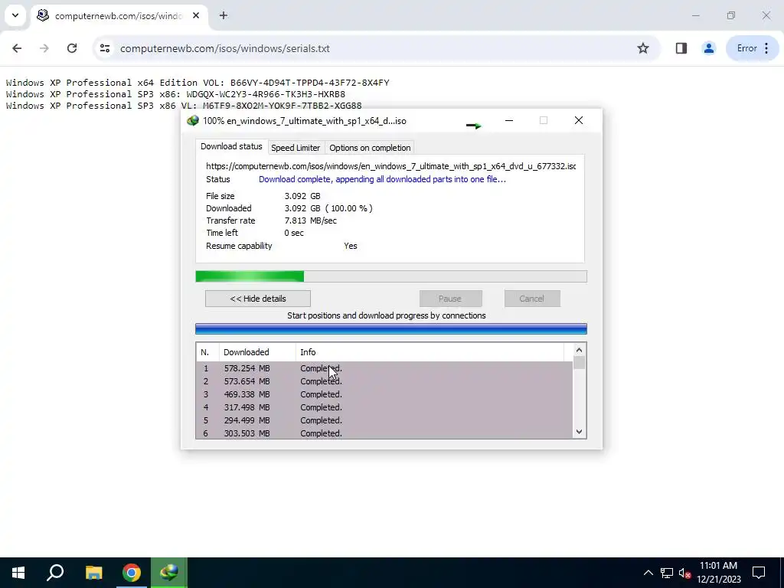
Task: Select connection row with 578.254 MB
Action: (x=384, y=368)
